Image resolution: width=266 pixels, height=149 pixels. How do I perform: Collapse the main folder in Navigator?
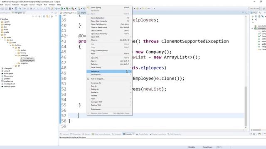(x=2, y=37)
